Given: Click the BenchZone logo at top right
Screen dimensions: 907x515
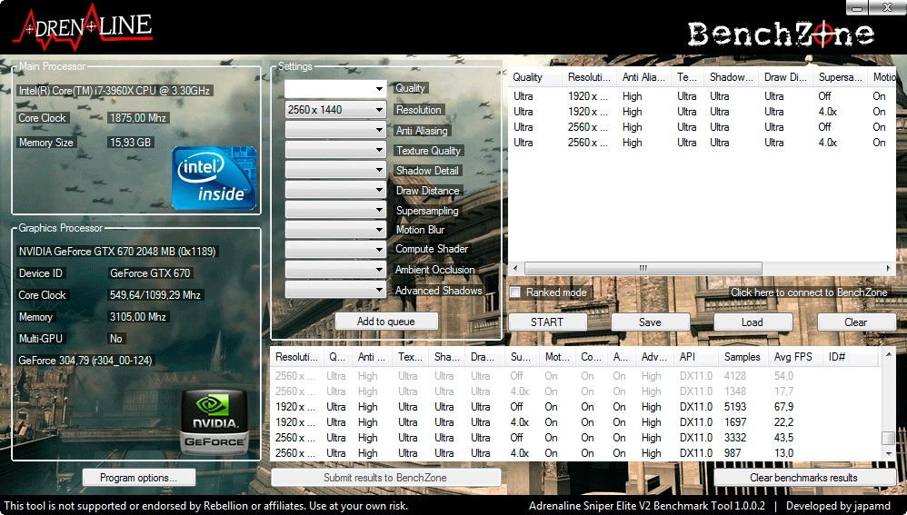Looking at the screenshot, I should (x=781, y=35).
